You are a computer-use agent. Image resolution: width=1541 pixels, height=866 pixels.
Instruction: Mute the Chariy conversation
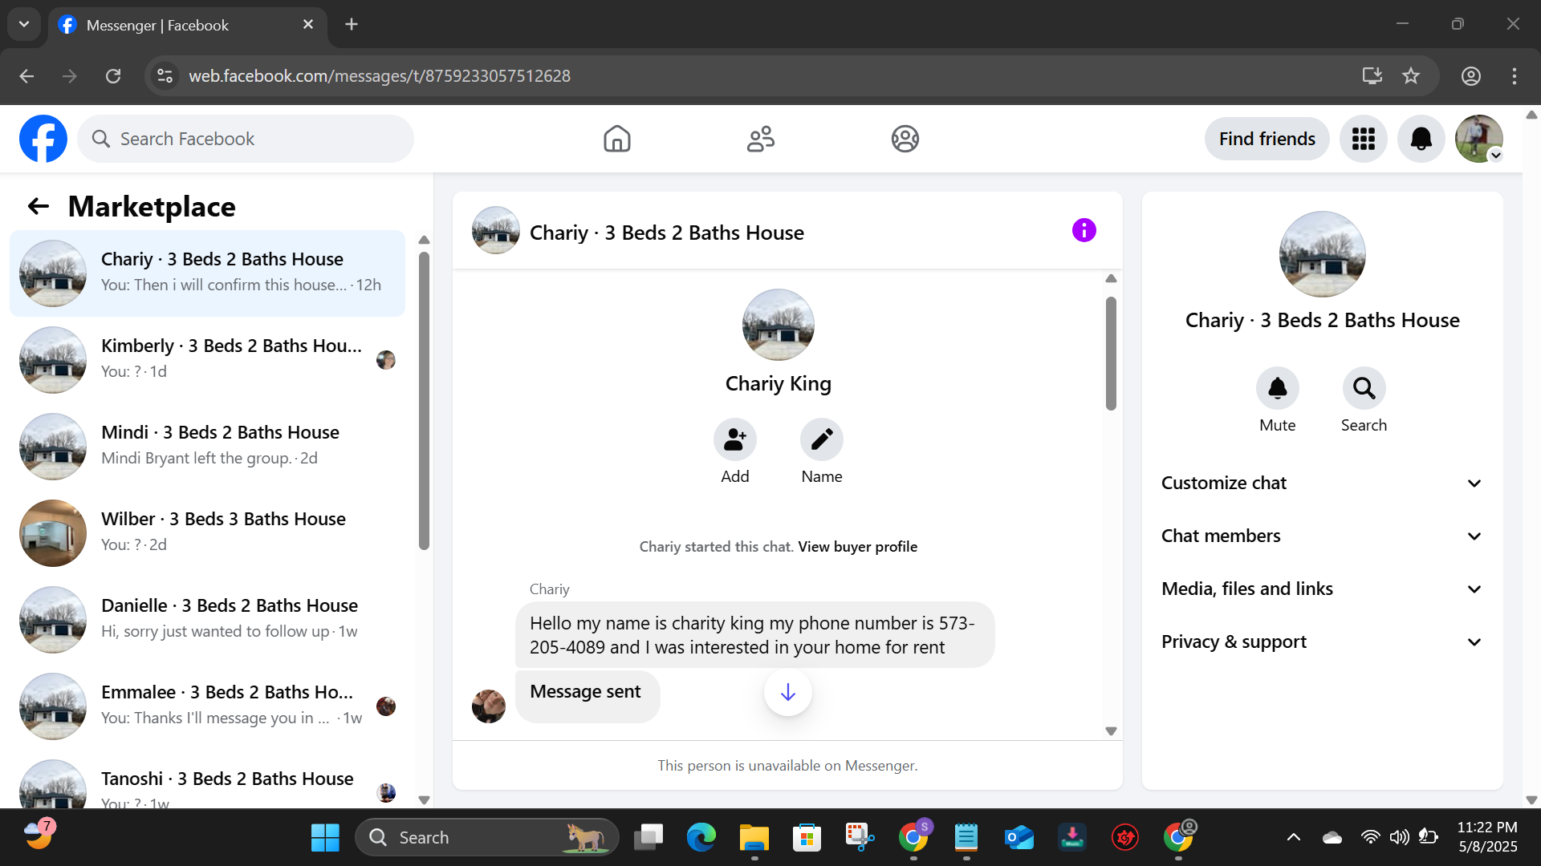point(1278,388)
